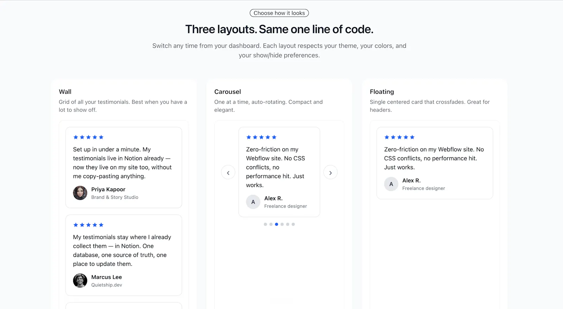563x309 pixels.
Task: Select the second carousel pagination dot
Action: click(x=271, y=224)
